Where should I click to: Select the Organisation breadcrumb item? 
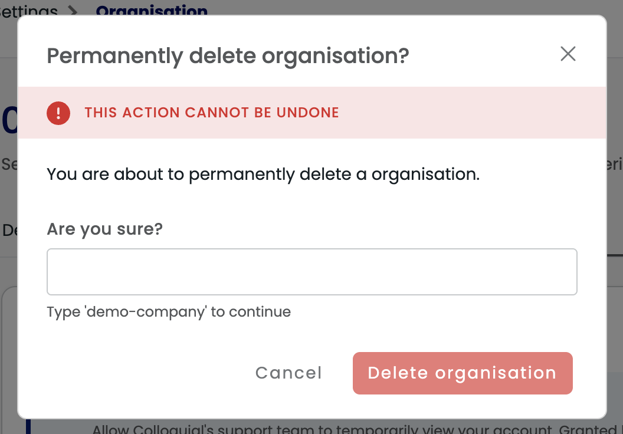[152, 11]
